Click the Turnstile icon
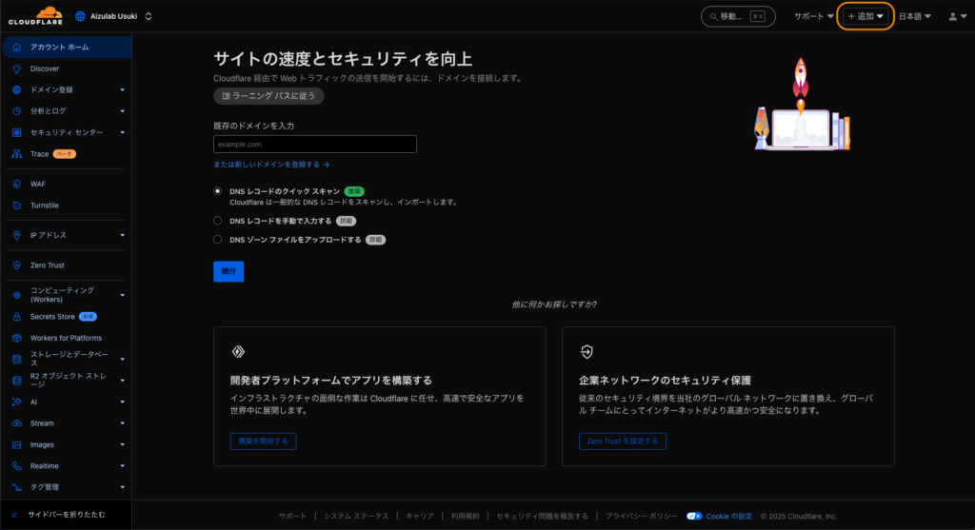Image resolution: width=975 pixels, height=530 pixels. (17, 205)
